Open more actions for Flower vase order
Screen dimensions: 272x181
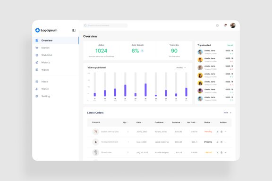(x=226, y=152)
